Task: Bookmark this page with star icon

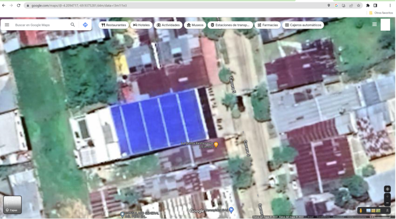Action: 358,6
